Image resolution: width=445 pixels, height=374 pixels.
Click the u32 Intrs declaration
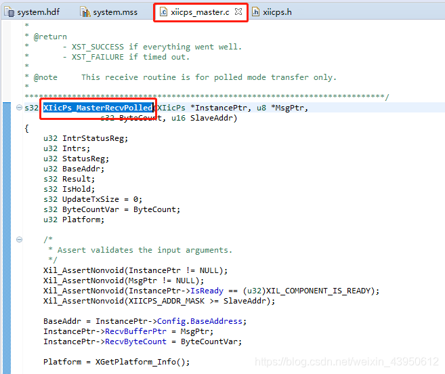[x=66, y=148]
